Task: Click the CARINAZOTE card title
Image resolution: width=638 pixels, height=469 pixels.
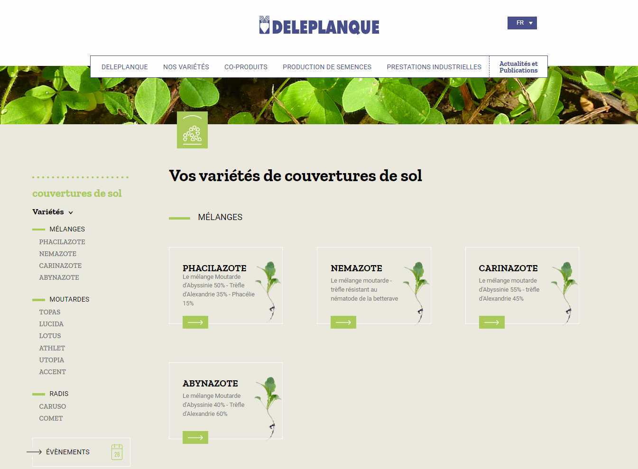Action: coord(508,268)
